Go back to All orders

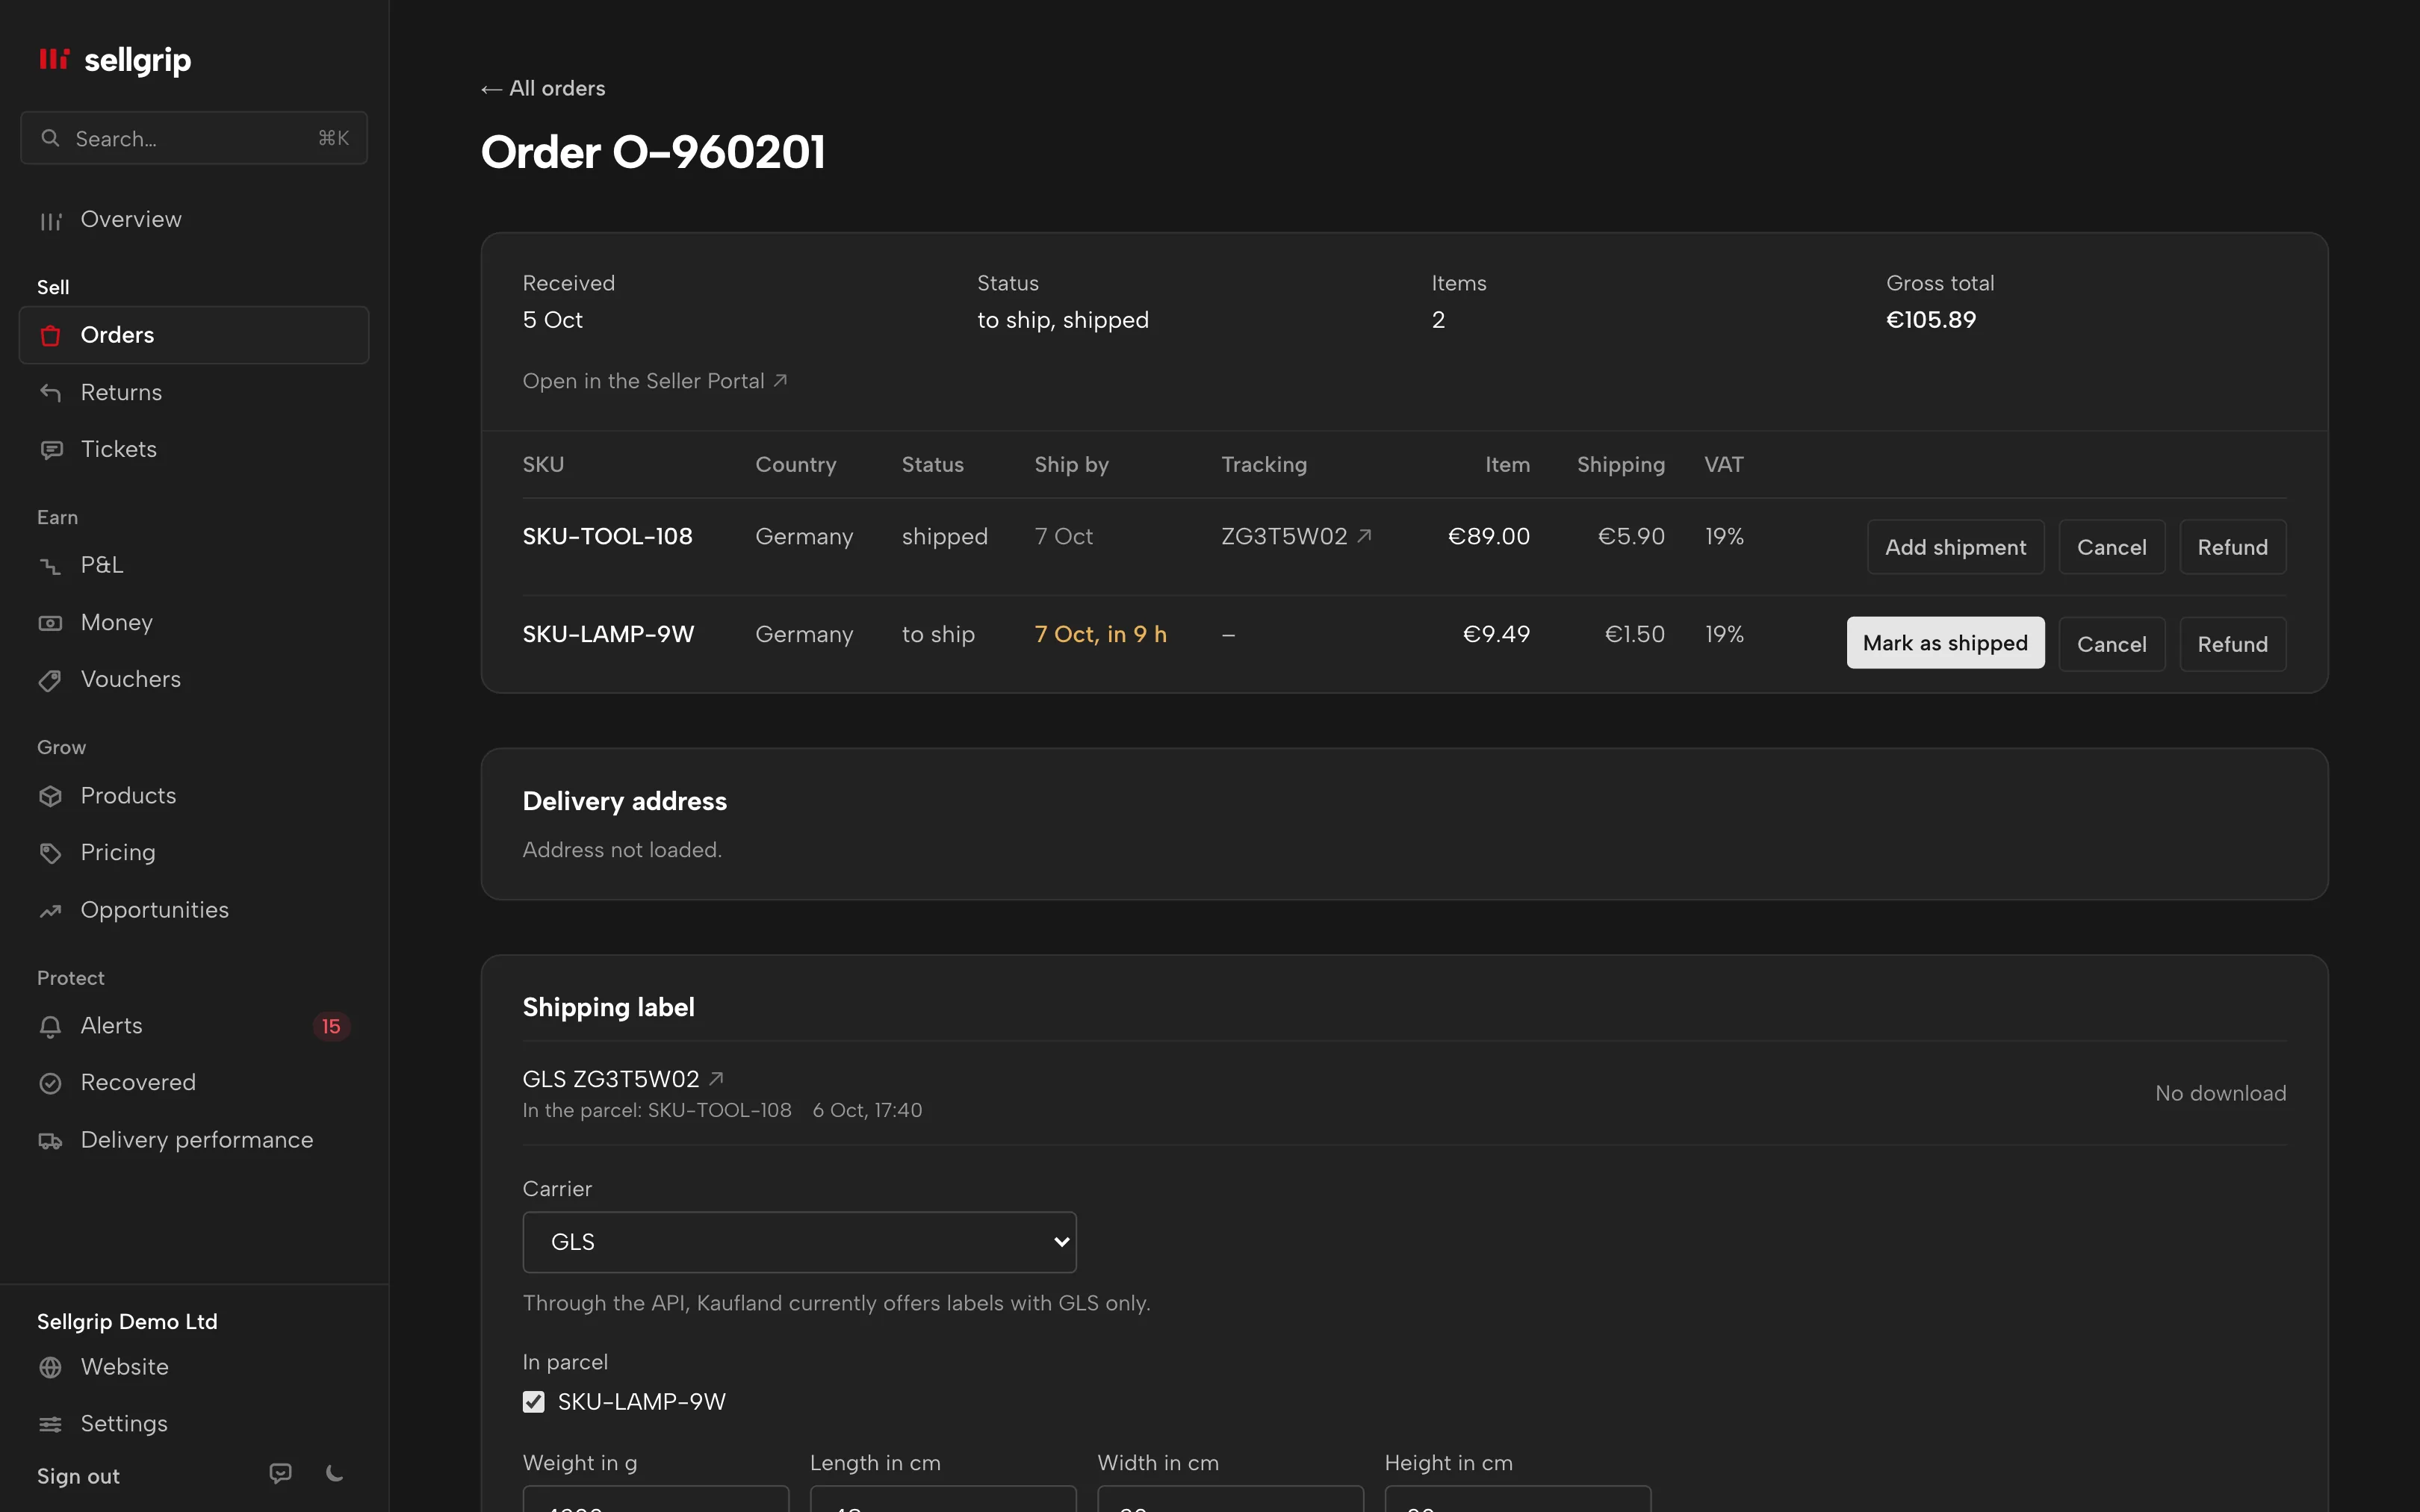coord(543,89)
